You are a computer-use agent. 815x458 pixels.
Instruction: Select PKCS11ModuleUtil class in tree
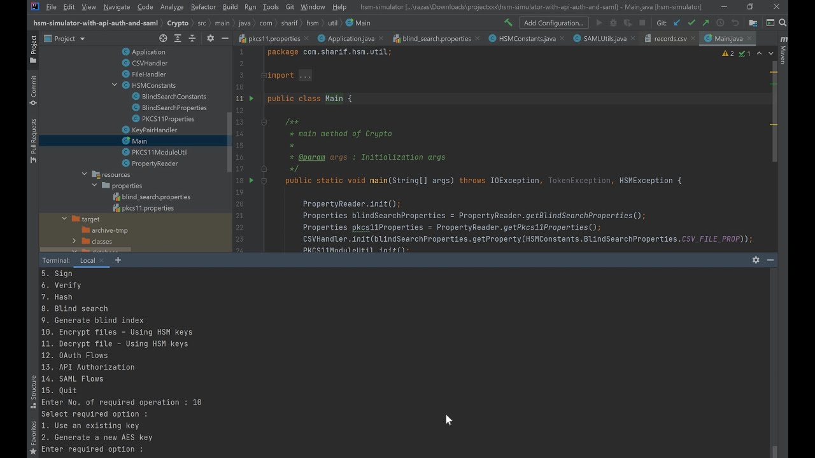[159, 152]
